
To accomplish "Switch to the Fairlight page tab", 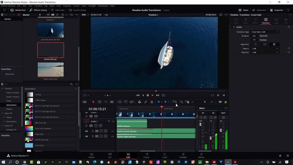I will (183, 155).
